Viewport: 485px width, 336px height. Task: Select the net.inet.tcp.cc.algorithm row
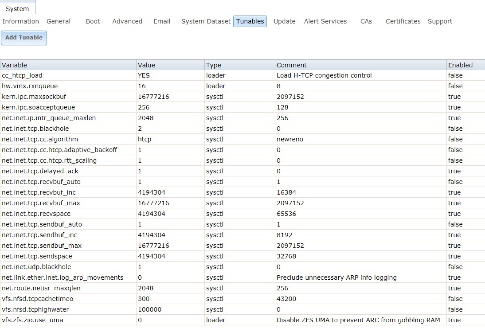(40, 139)
